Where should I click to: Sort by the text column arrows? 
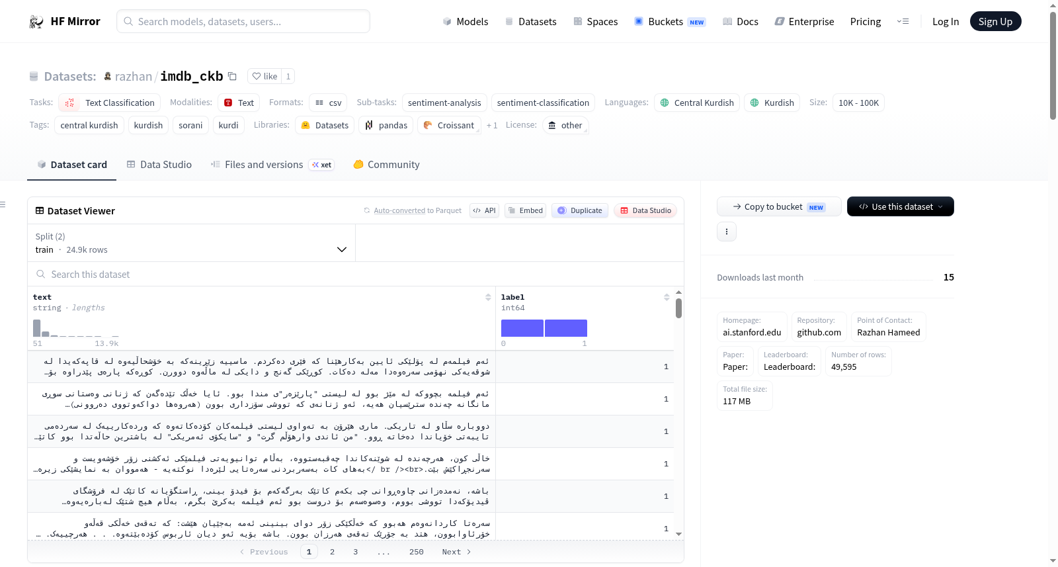click(488, 297)
